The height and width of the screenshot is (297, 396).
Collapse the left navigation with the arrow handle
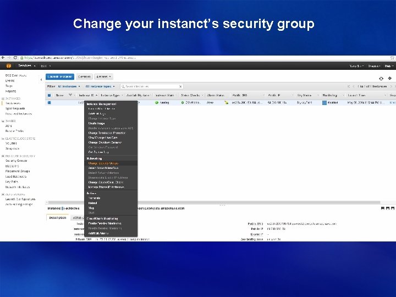[41, 80]
